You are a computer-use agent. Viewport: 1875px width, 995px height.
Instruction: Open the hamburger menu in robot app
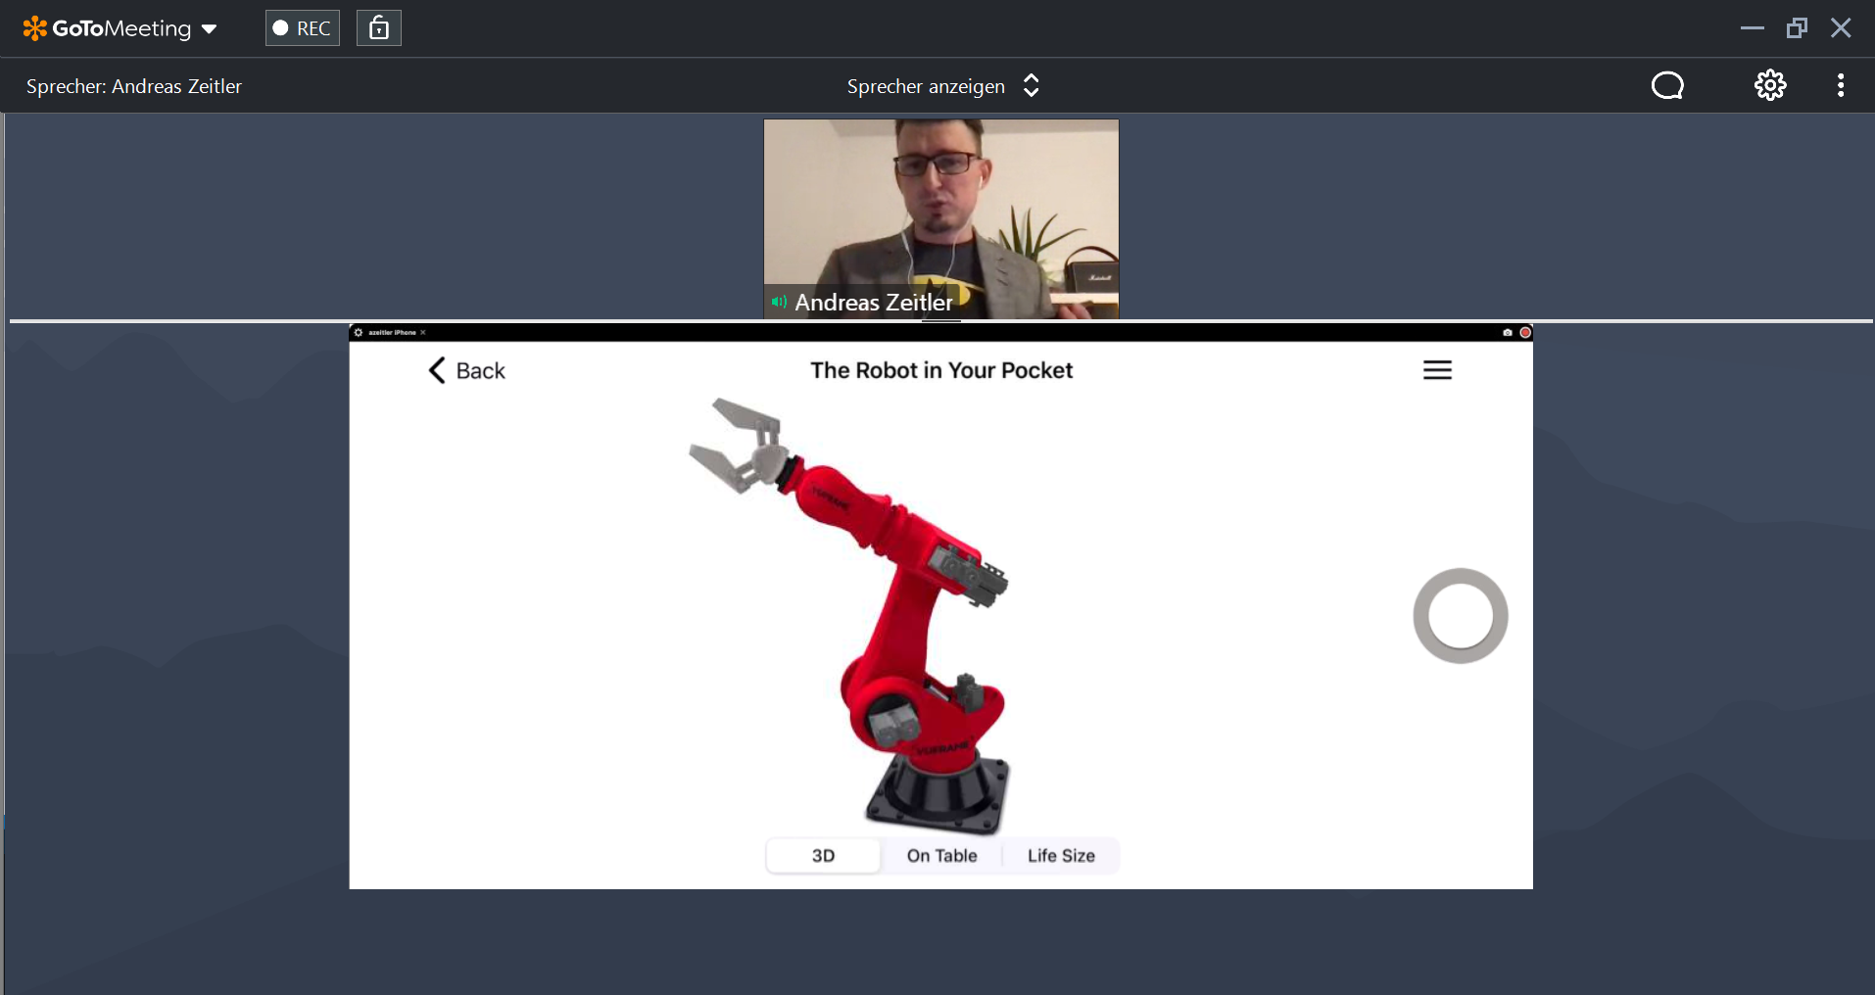pyautogui.click(x=1436, y=370)
